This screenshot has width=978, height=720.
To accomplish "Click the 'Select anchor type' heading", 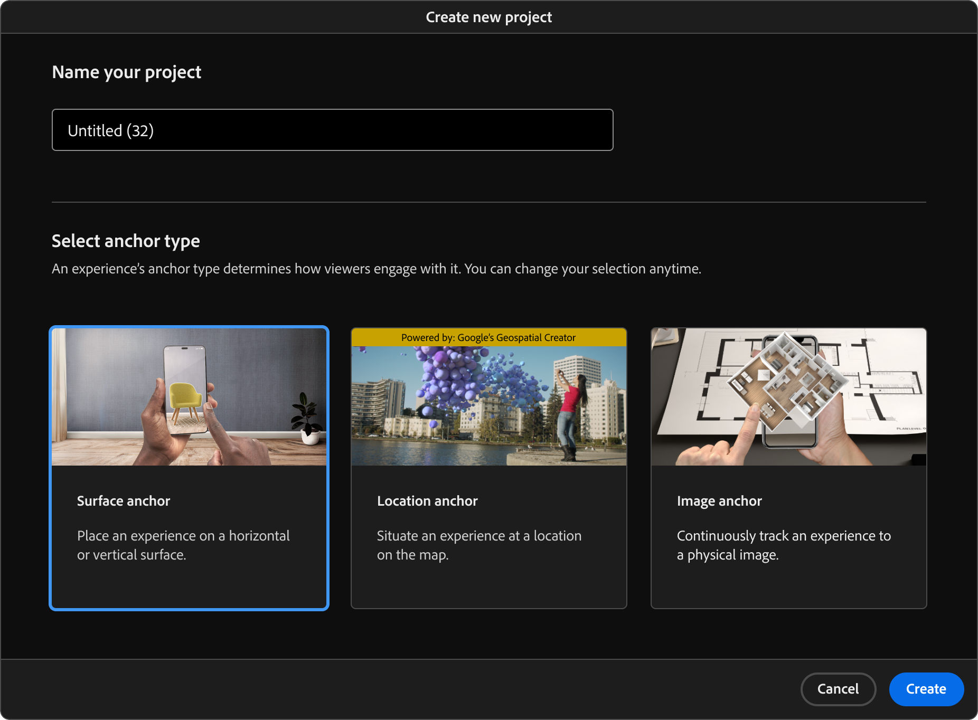I will coord(126,241).
